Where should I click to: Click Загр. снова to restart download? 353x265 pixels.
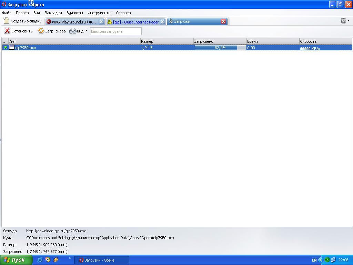tap(52, 31)
